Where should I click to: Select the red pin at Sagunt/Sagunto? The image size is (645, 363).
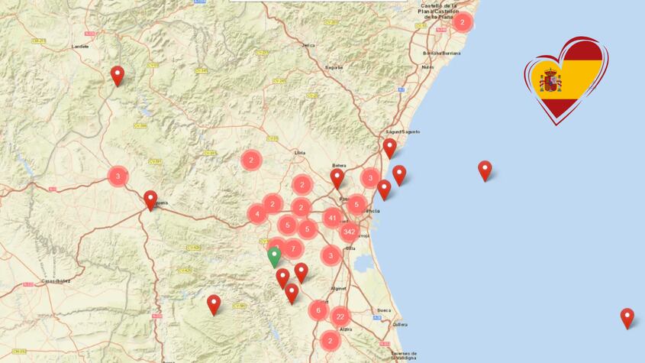[390, 148]
